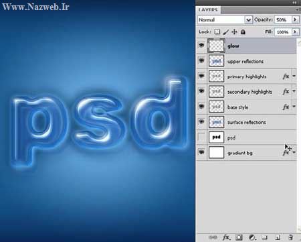Click the link layers icon

[x=213, y=237]
